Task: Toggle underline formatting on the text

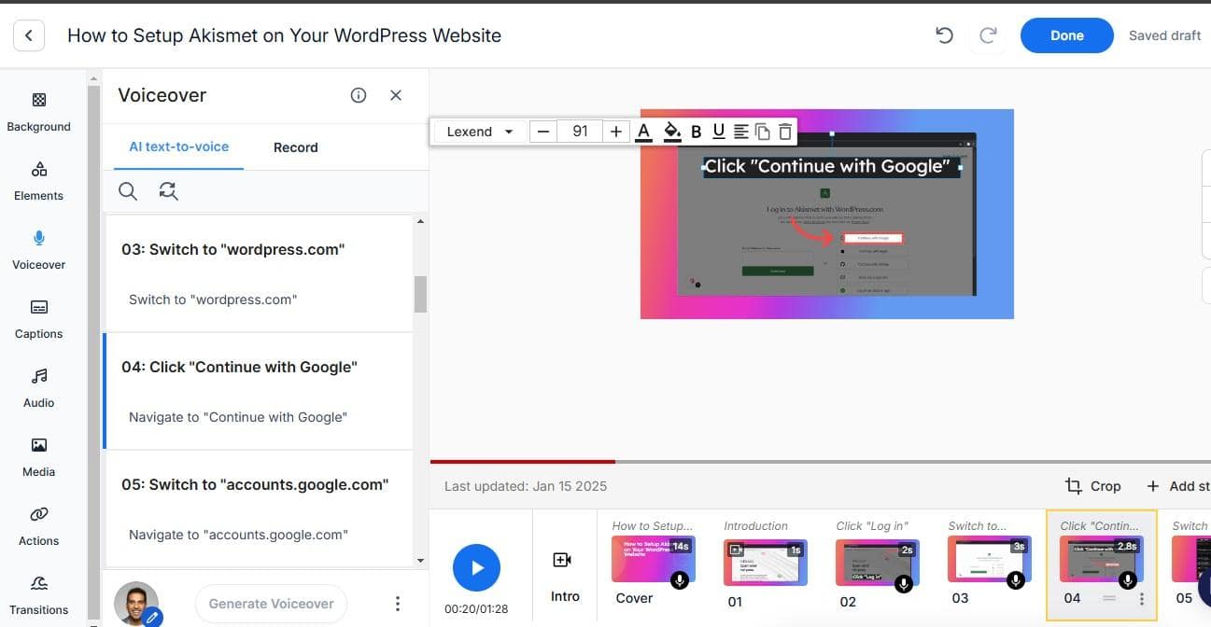Action: tap(718, 132)
